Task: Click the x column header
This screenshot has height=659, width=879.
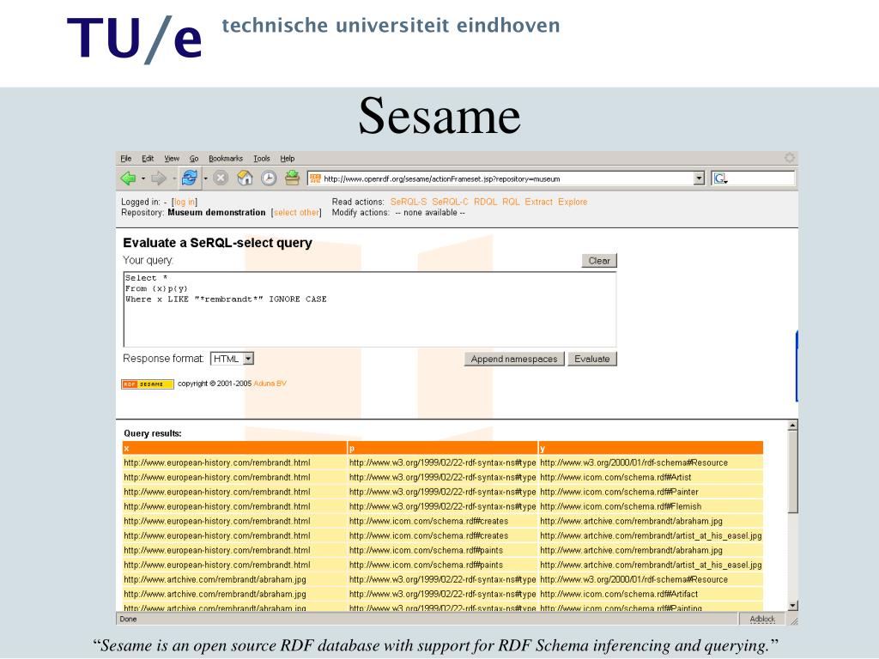Action: [x=234, y=448]
